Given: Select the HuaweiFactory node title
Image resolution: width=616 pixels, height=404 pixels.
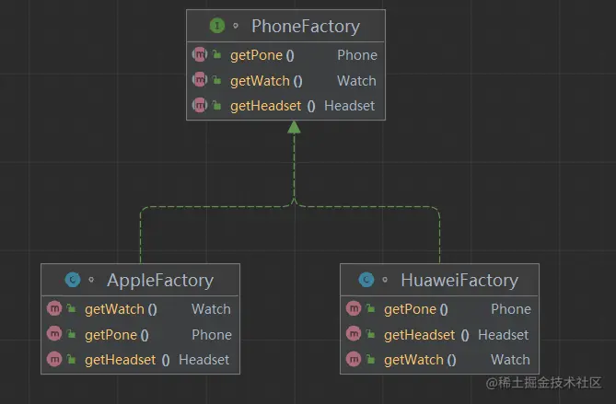Looking at the screenshot, I should coord(459,280).
